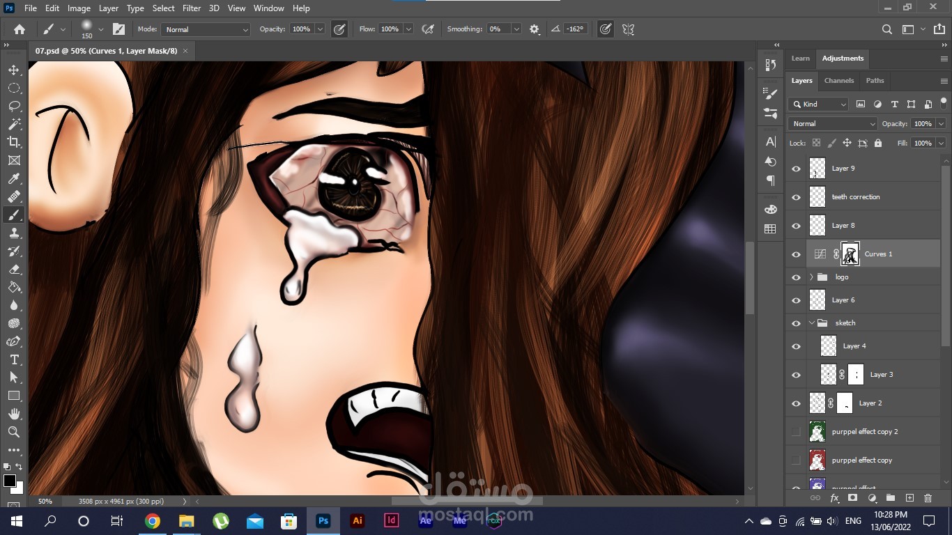The image size is (952, 535).
Task: Switch to Learn tab
Action: click(801, 59)
